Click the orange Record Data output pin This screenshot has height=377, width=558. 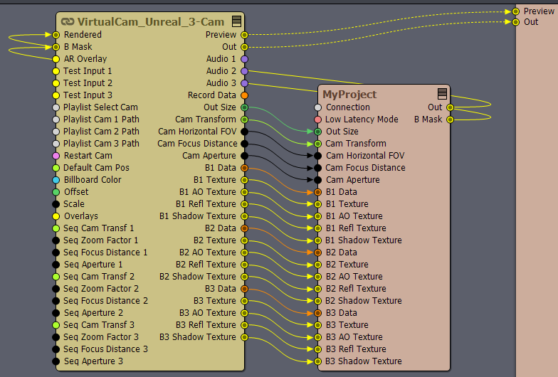click(244, 95)
